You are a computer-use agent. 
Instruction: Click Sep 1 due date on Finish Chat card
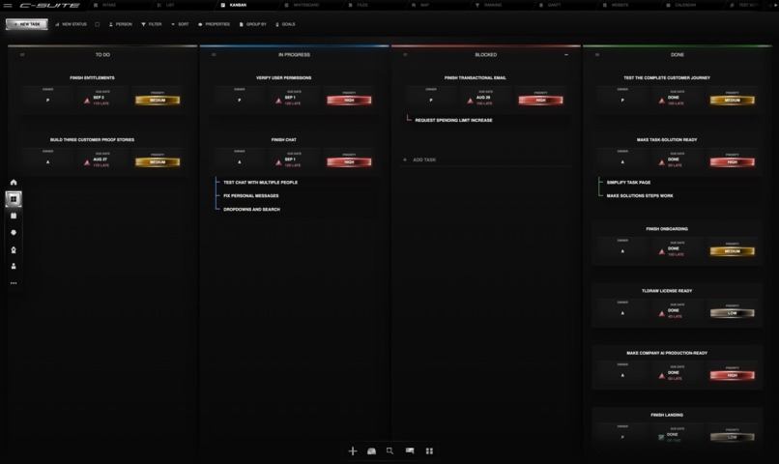(291, 159)
